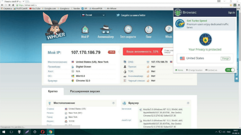Open Opera browser from taskbar
The height and width of the screenshot is (135, 241).
click(42, 132)
